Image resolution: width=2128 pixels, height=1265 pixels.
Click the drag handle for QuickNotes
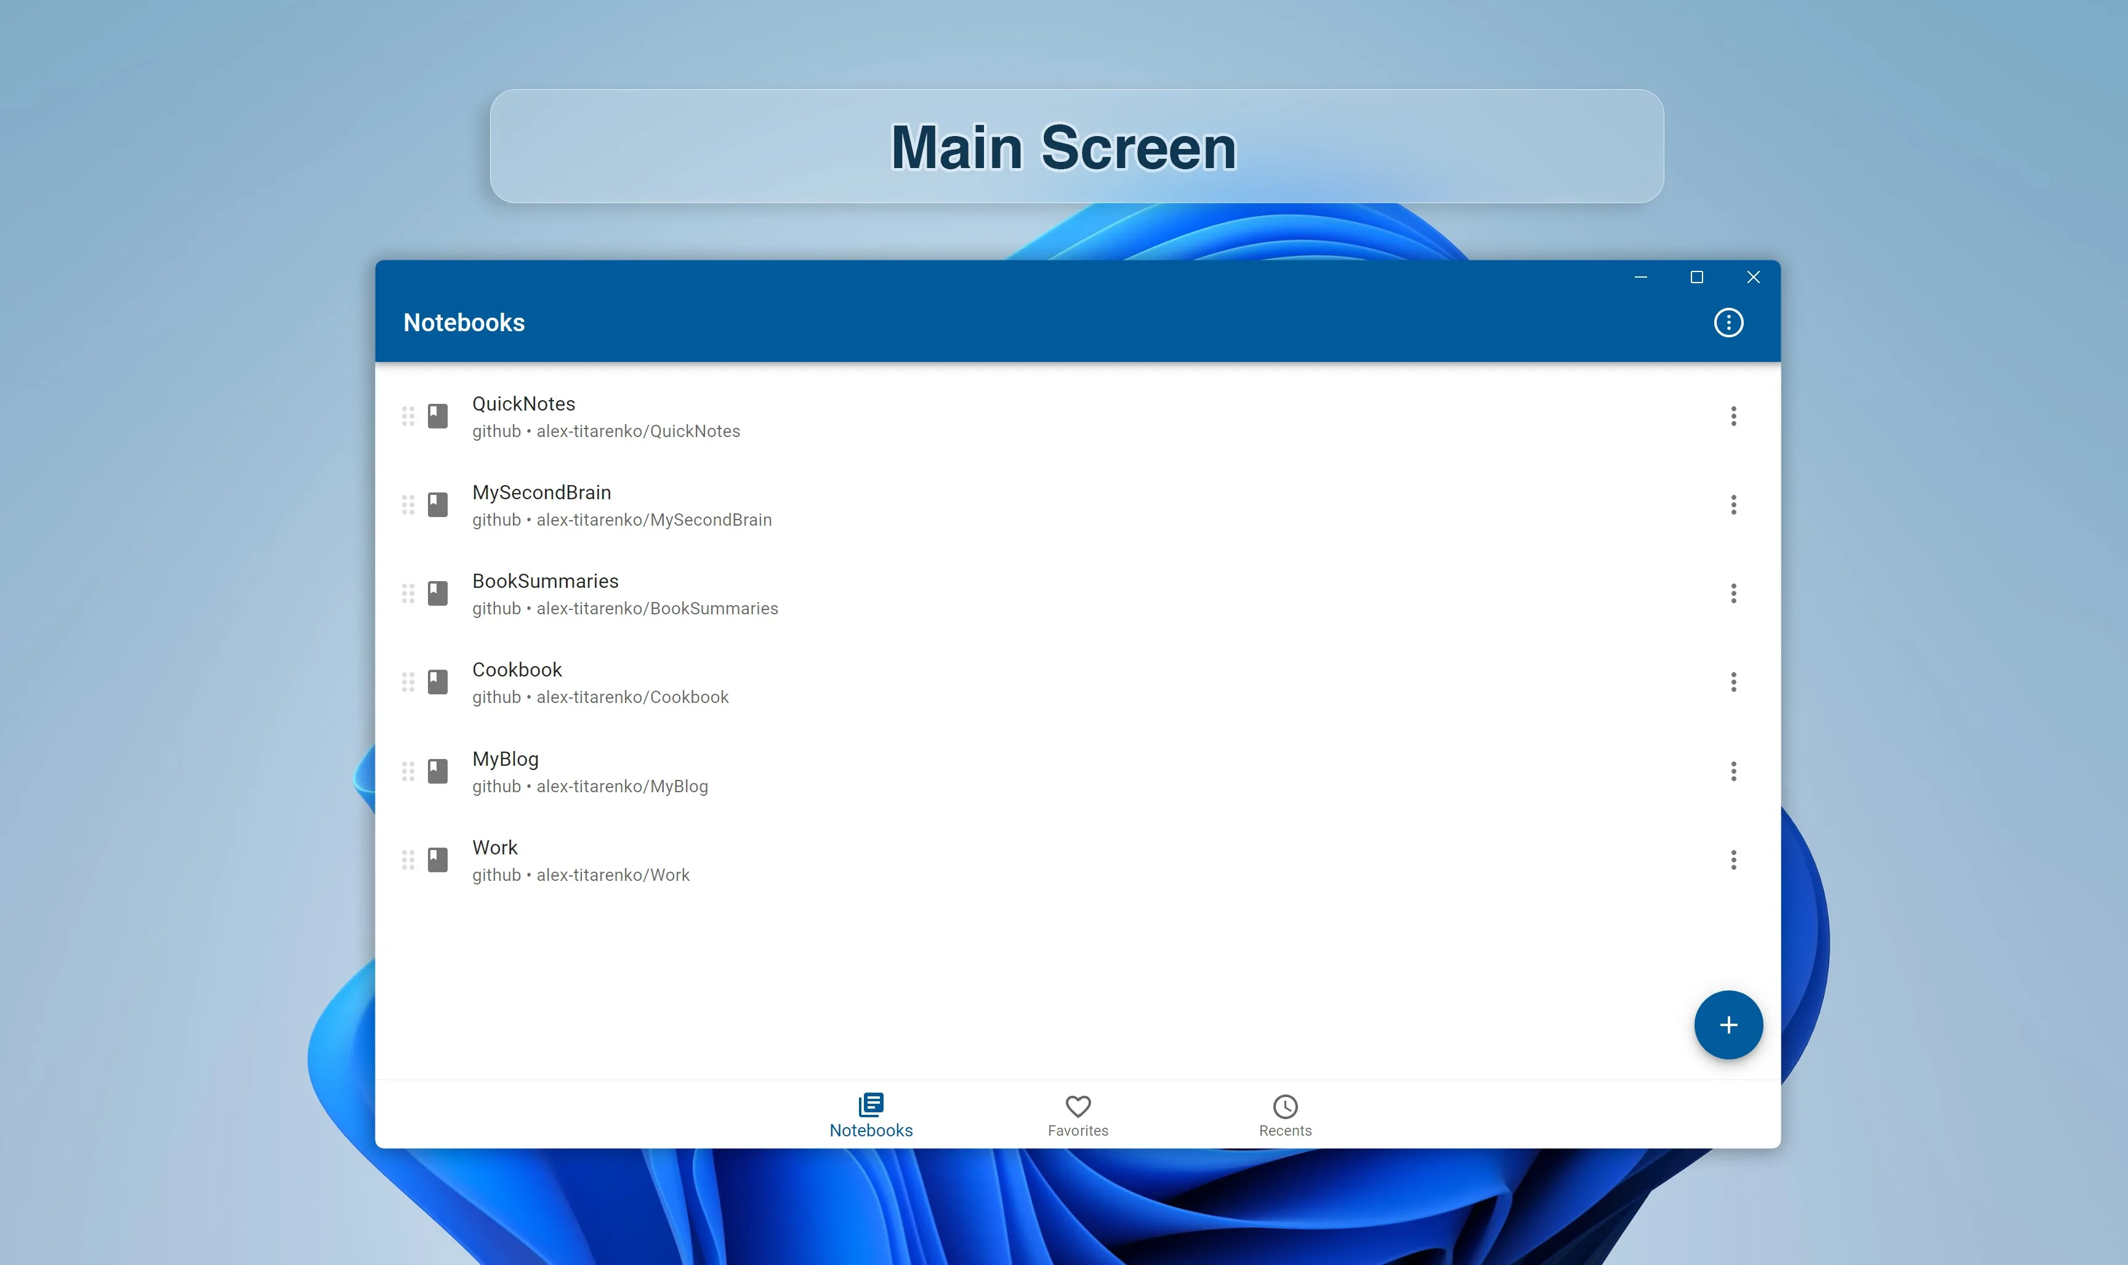click(x=408, y=416)
